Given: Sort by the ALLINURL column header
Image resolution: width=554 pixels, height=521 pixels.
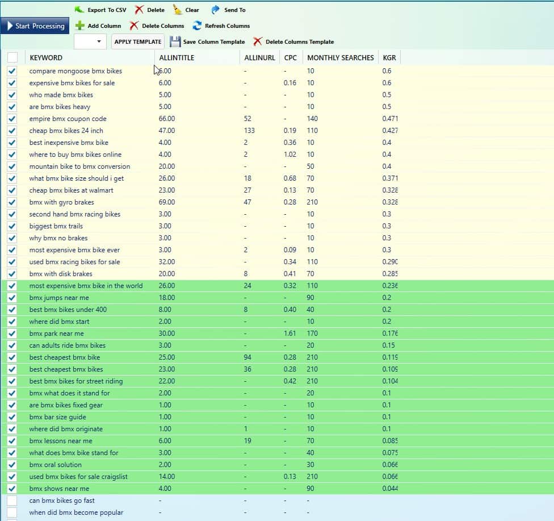Looking at the screenshot, I should (260, 57).
